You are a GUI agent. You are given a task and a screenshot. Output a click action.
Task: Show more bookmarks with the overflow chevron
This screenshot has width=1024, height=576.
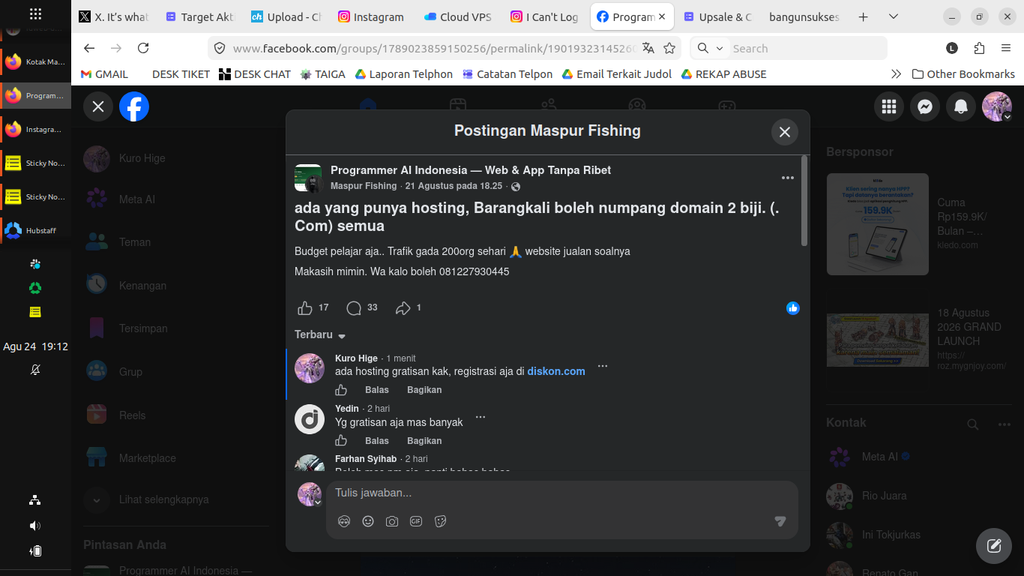(x=896, y=74)
